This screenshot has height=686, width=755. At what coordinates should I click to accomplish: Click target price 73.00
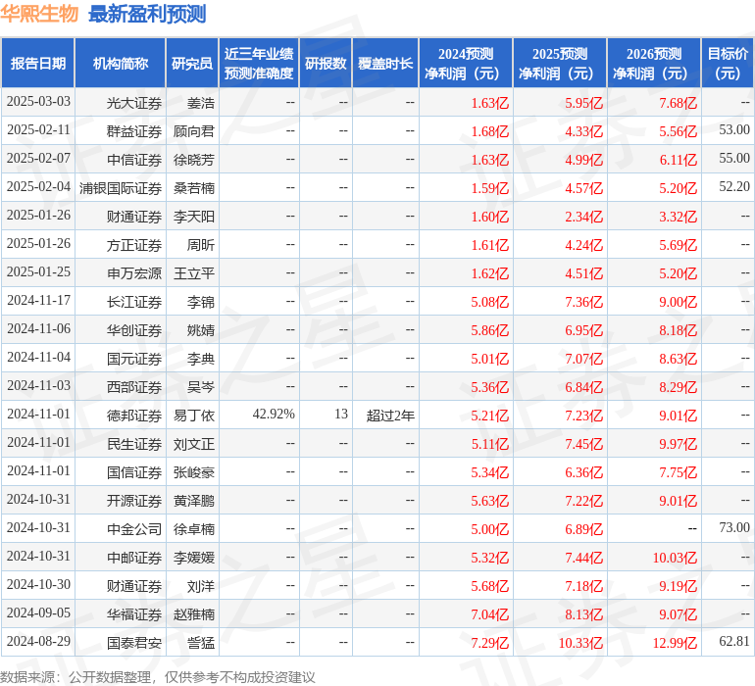[x=734, y=527]
